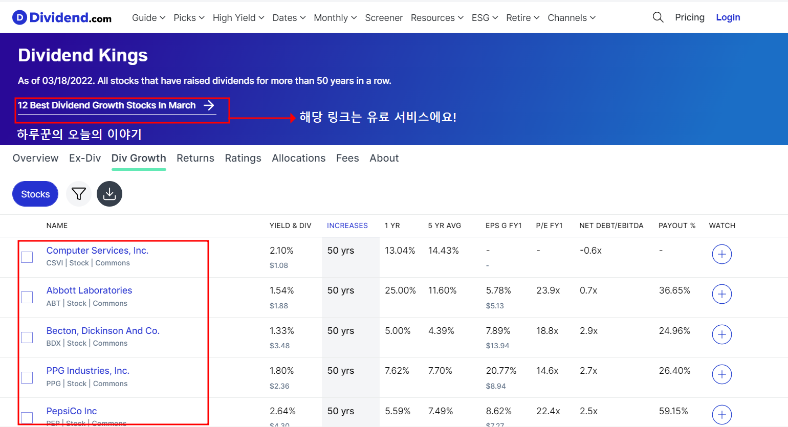
Task: Switch to the Allocations tab
Action: (299, 158)
